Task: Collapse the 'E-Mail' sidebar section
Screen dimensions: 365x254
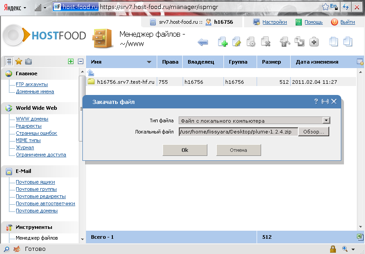Action: (x=24, y=171)
